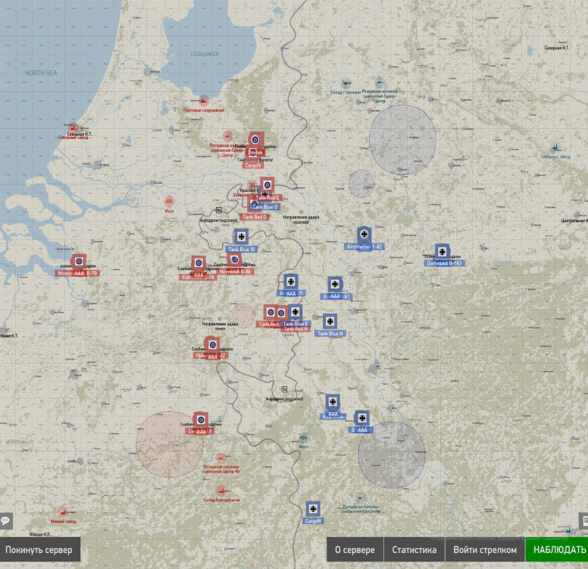Choose the Helmond B-86 red airfield icon
Viewport: 588px width, 569px height.
[x=235, y=259]
